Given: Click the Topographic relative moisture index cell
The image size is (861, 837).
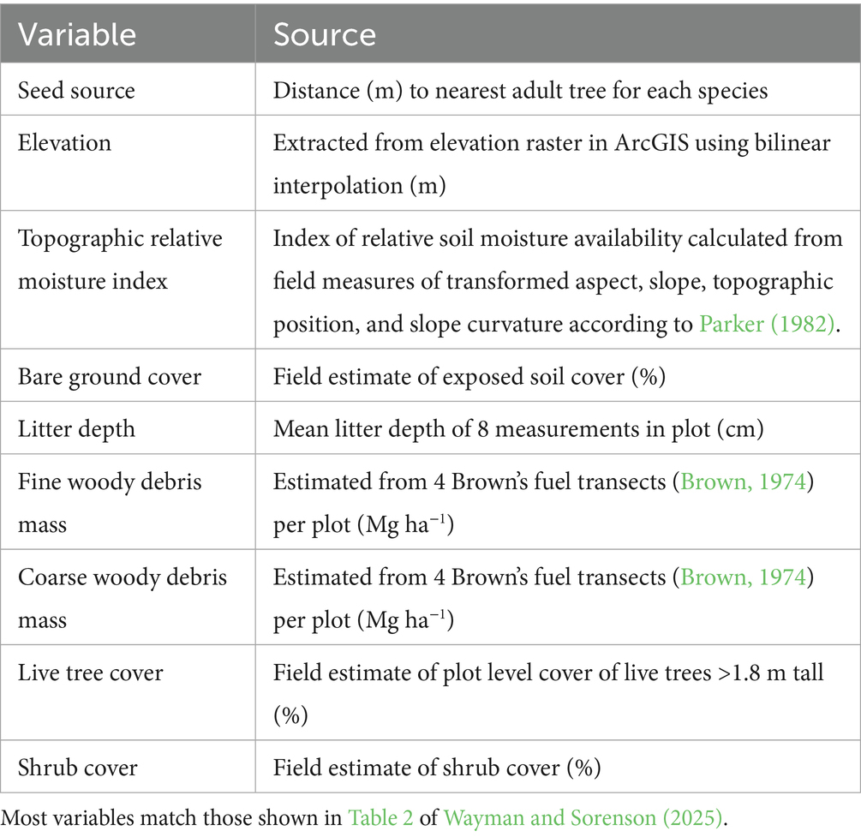Looking at the screenshot, I should (x=120, y=259).
